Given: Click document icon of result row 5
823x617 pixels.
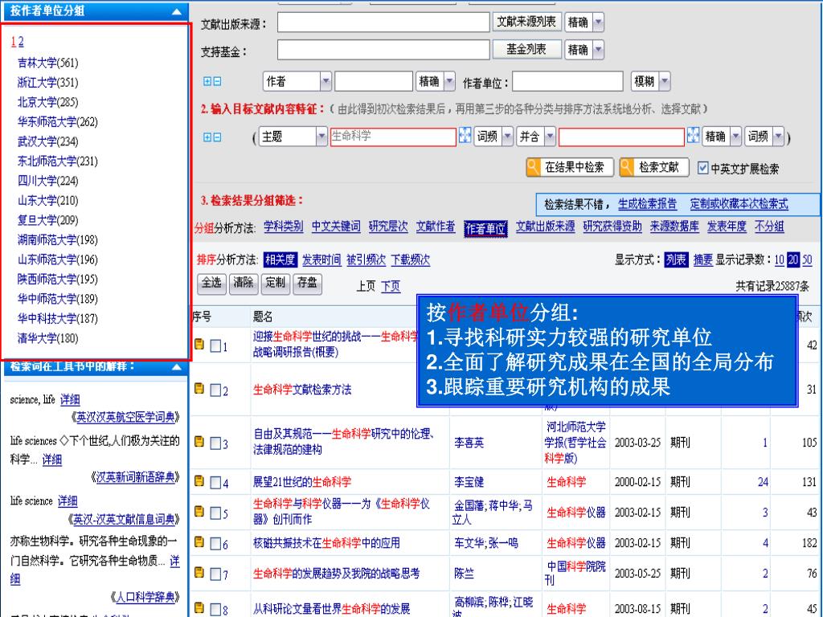Looking at the screenshot, I should pos(199,511).
